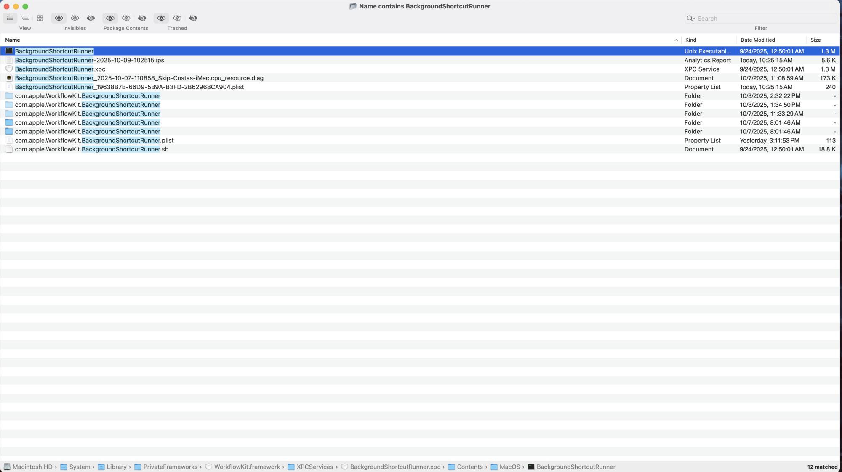Show Trashed items eye icon

tap(161, 18)
